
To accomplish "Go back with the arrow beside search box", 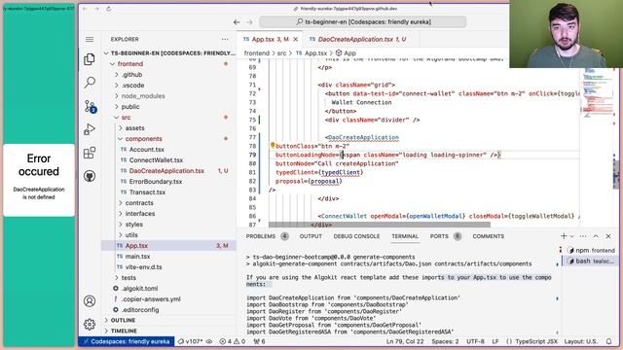I will (x=237, y=22).
